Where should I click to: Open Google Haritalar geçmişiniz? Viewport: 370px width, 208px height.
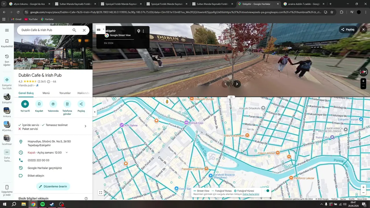pyautogui.click(x=45, y=168)
